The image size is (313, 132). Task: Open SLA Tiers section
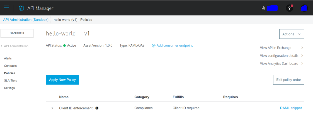tap(10, 81)
